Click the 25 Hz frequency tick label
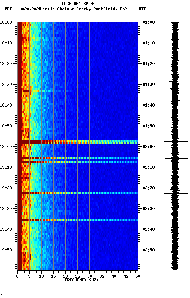The width and height of the screenshot is (190, 298). click(77, 276)
